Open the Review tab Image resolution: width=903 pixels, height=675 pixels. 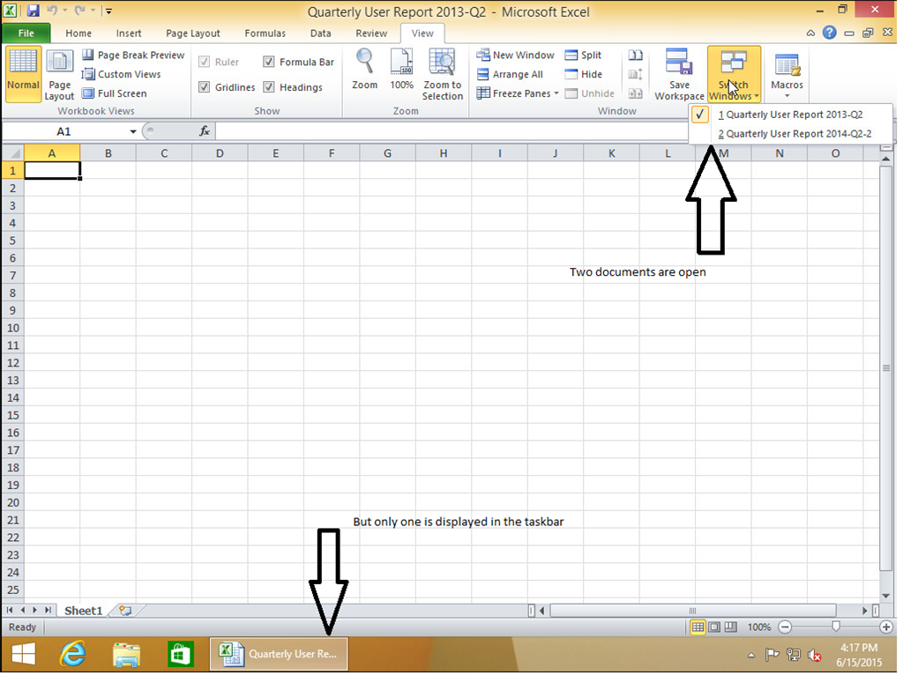pyautogui.click(x=371, y=33)
